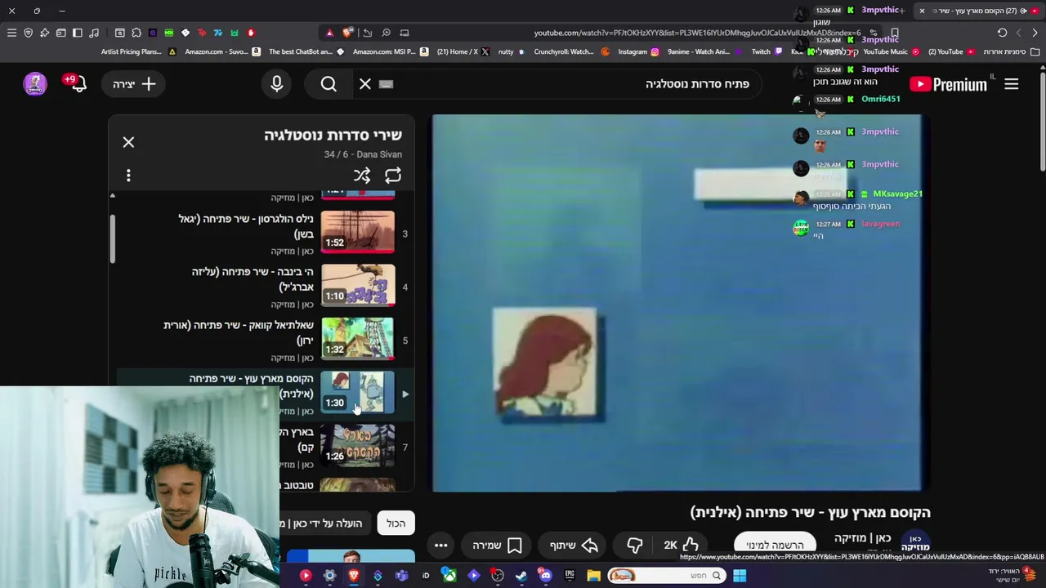Open 'The best ChatBot an...' bookmark
The image size is (1046, 588).
[307, 51]
